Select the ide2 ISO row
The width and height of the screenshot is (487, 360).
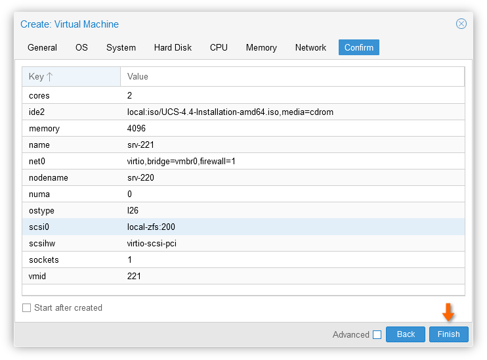[243, 112]
